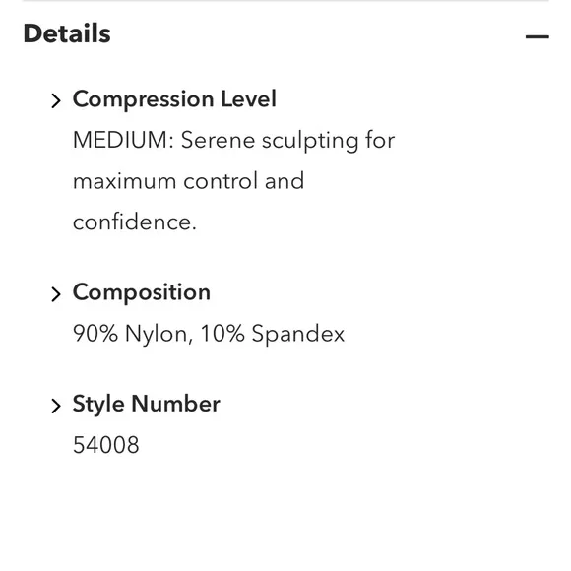Select the Composition label

142,292
